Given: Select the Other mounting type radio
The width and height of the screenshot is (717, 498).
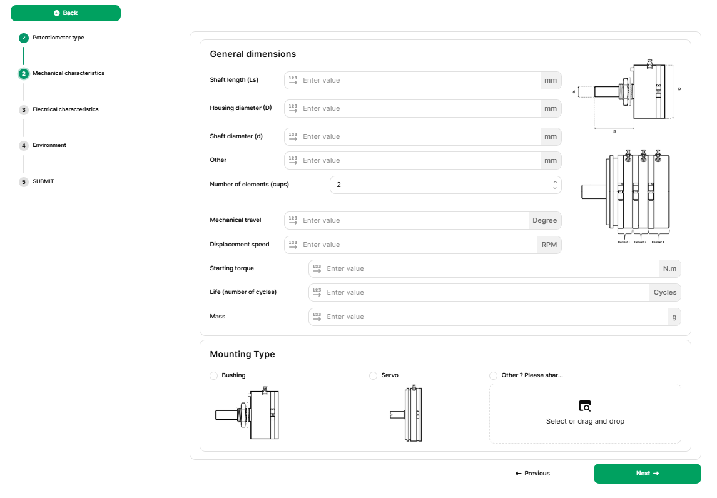Looking at the screenshot, I should 494,375.
